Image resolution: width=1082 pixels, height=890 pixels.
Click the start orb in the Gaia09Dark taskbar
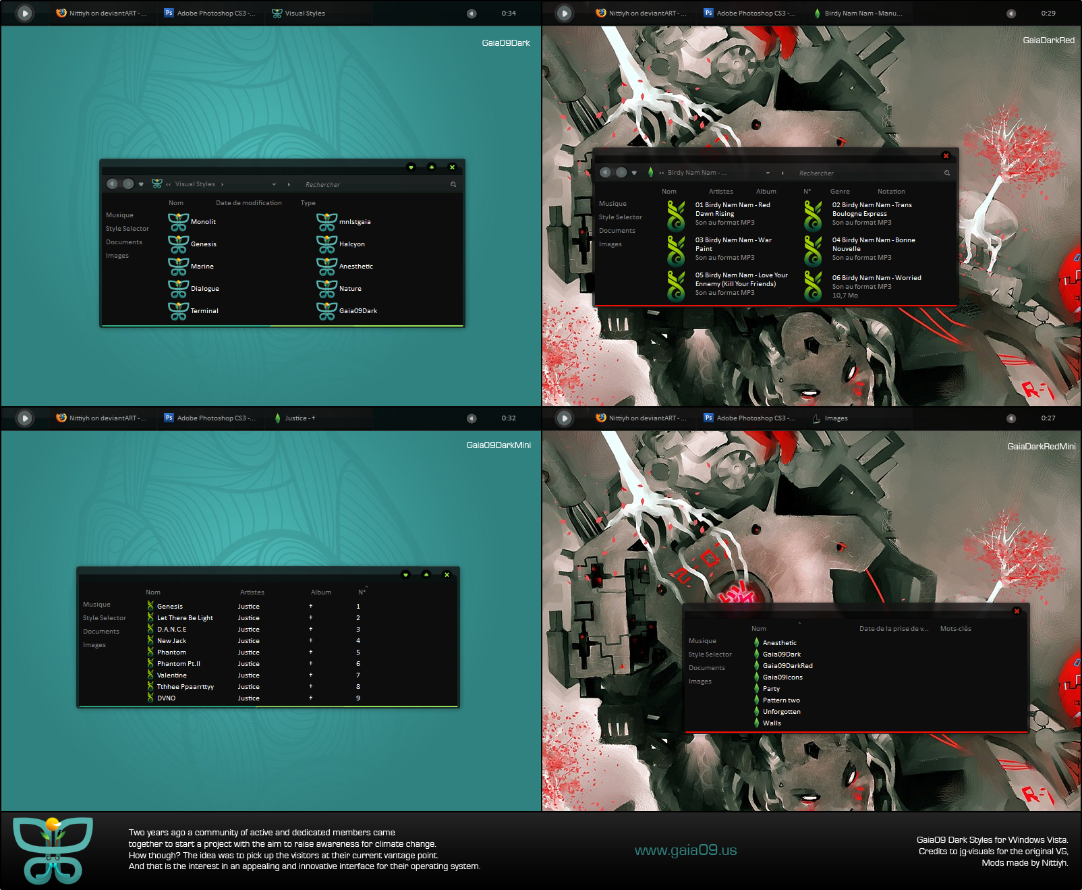(x=24, y=13)
